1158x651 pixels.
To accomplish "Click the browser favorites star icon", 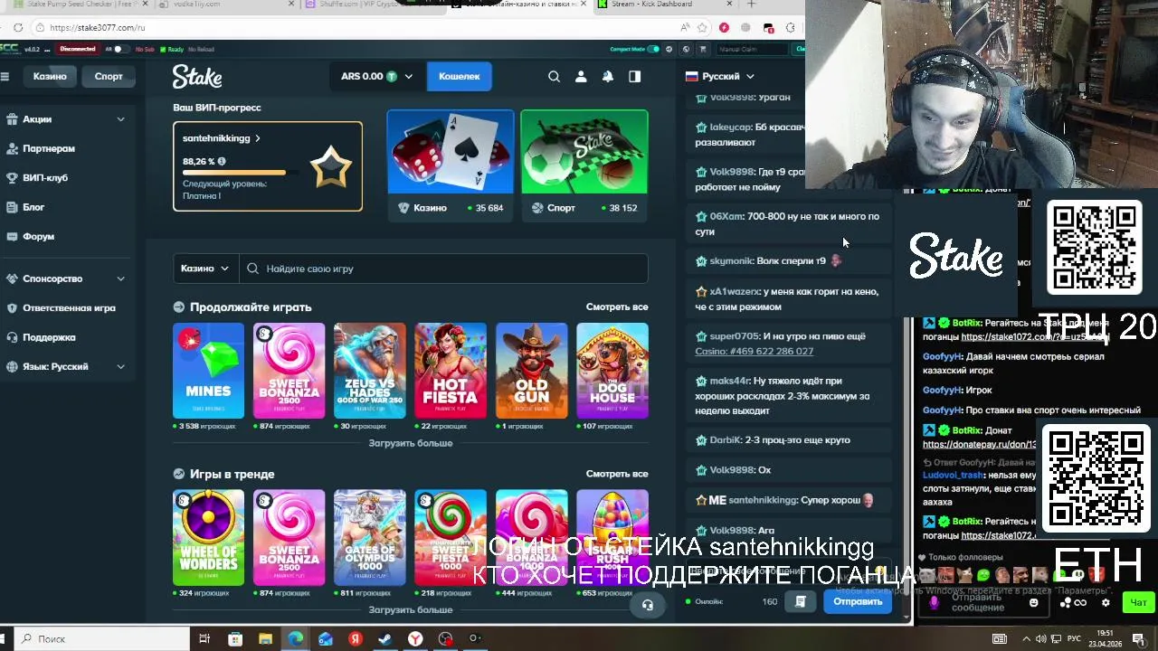I will click(x=702, y=27).
